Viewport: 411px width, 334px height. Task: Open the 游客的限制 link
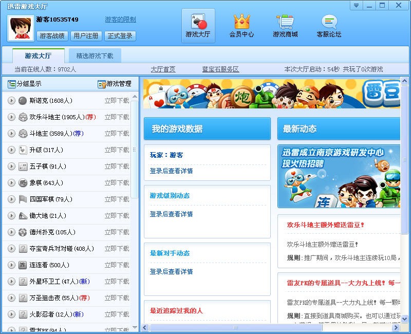click(120, 20)
